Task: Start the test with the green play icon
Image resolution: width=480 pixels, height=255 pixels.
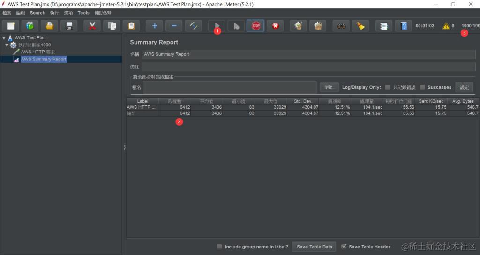Action: click(x=217, y=26)
